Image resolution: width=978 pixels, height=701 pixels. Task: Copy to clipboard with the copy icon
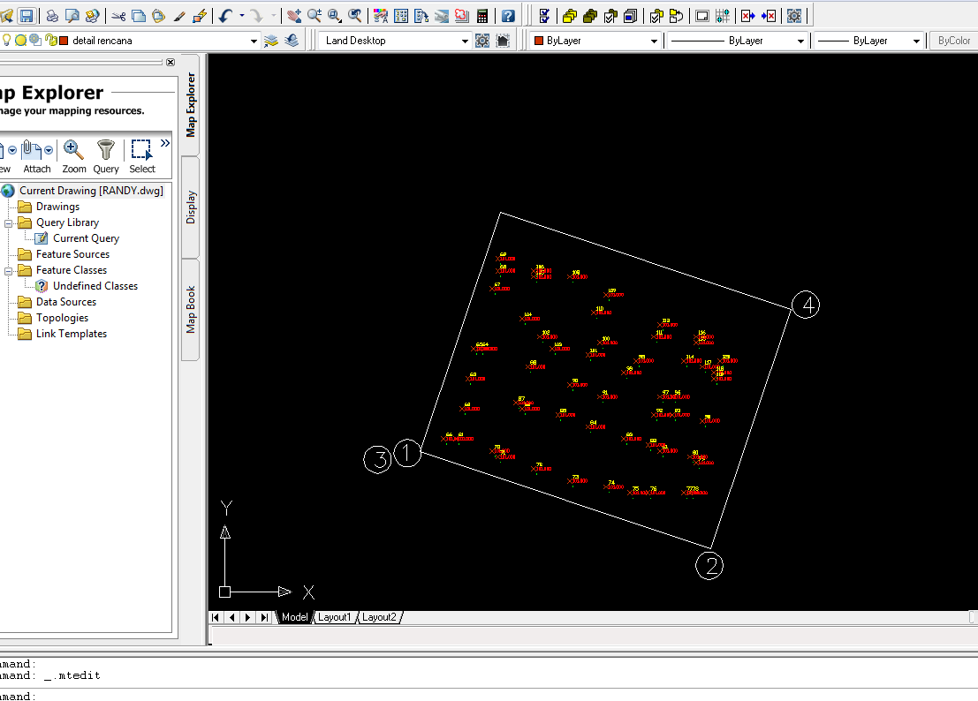click(139, 16)
